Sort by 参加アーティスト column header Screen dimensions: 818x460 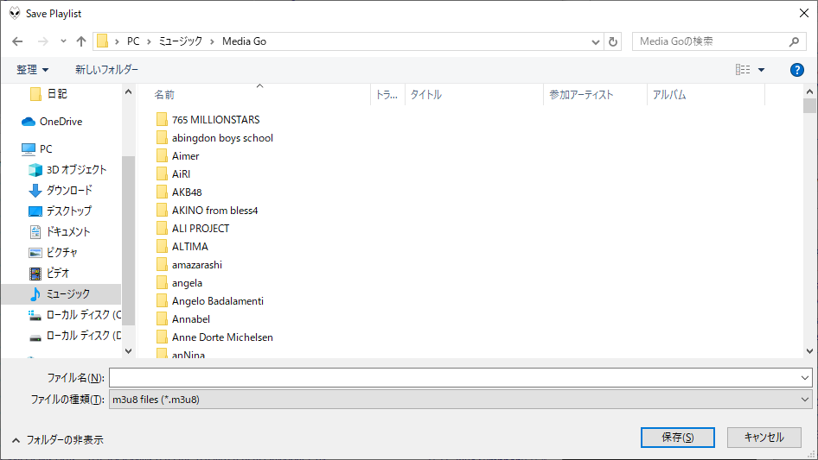(x=595, y=95)
